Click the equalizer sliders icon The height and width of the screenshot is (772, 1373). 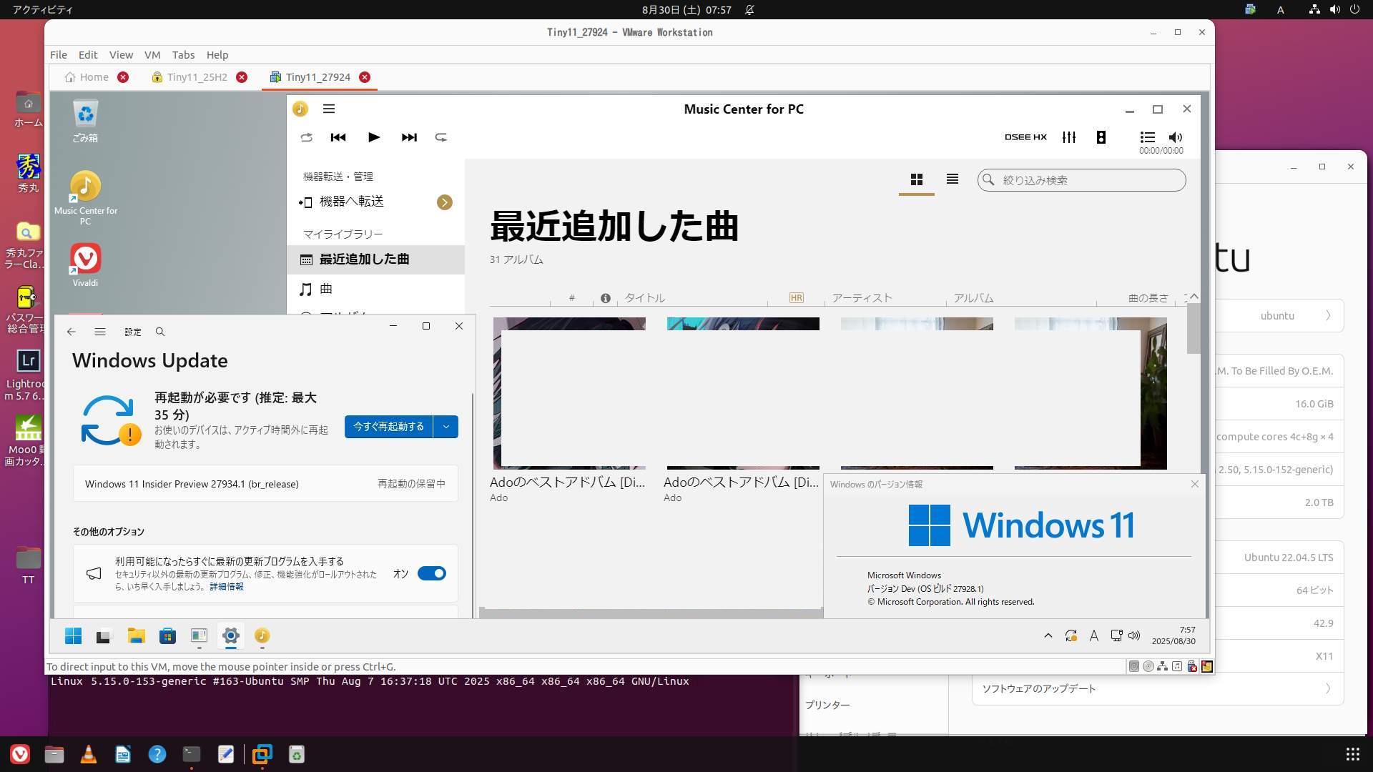1069,137
